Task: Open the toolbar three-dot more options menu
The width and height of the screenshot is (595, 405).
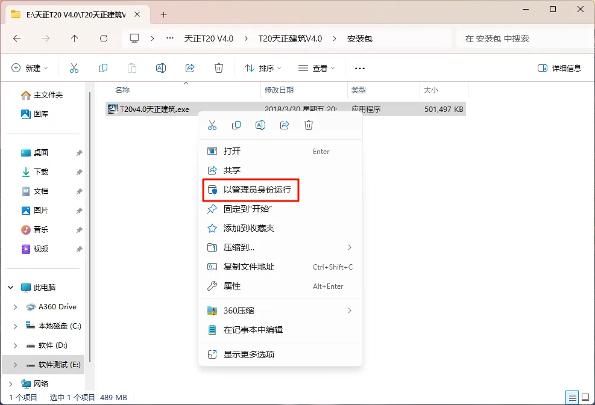Action: point(359,69)
